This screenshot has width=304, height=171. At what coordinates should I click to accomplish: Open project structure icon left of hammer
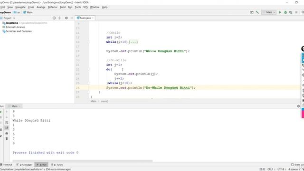252,12
